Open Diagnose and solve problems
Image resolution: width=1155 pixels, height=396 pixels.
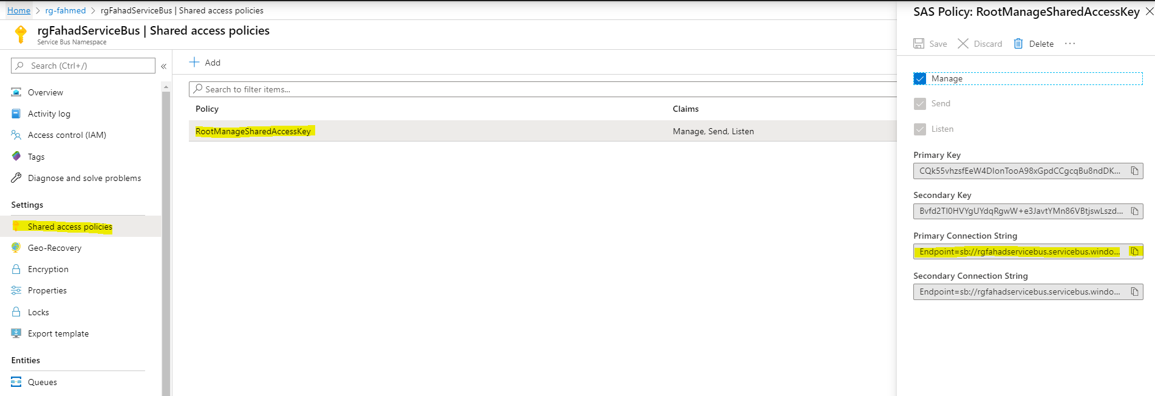pyautogui.click(x=84, y=178)
